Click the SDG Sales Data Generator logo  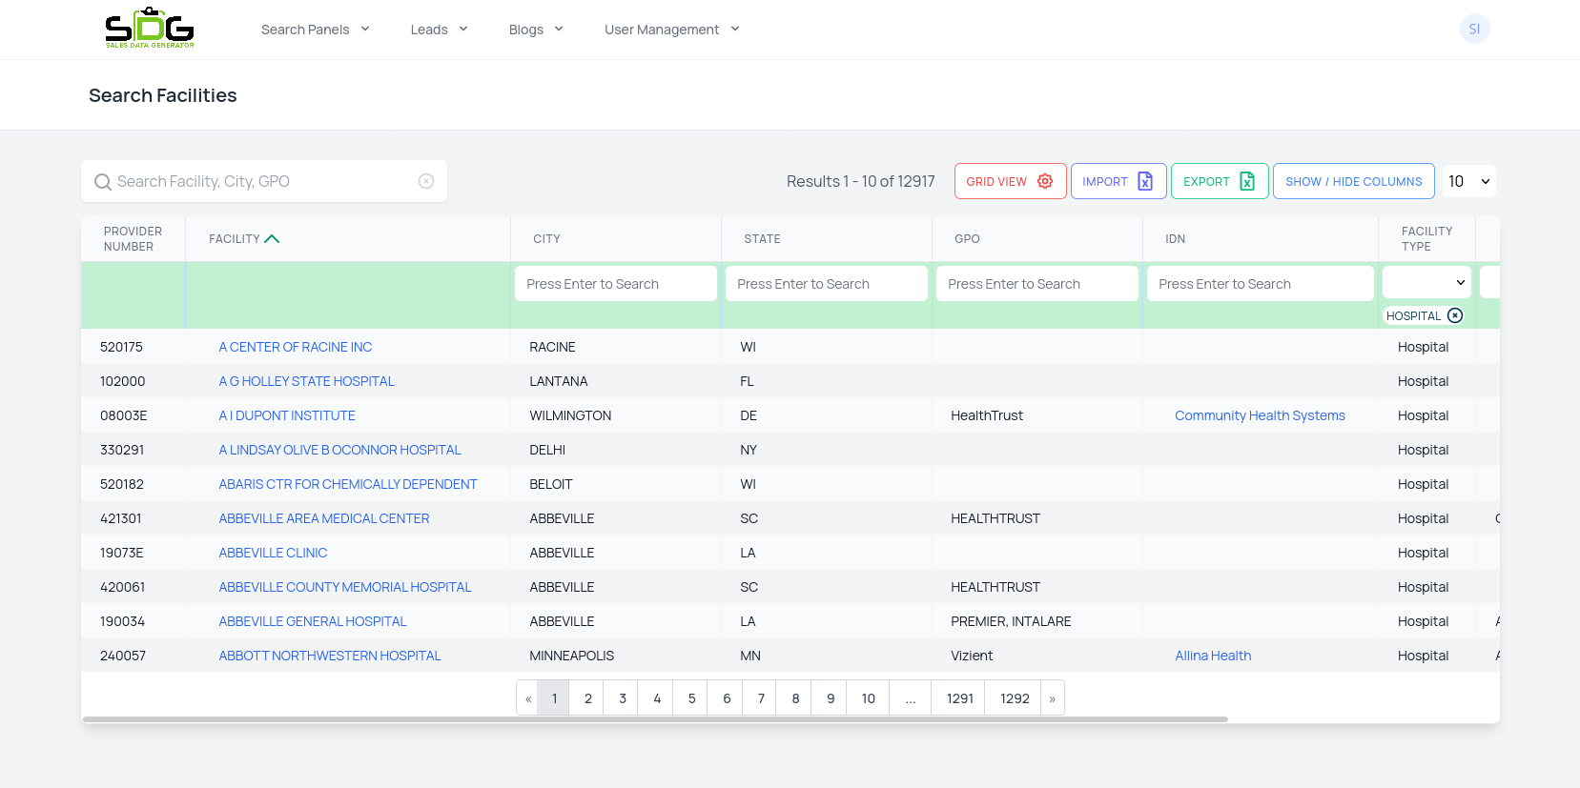150,29
